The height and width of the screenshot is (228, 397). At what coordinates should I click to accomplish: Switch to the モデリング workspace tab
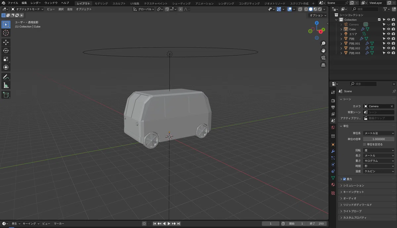click(x=101, y=3)
